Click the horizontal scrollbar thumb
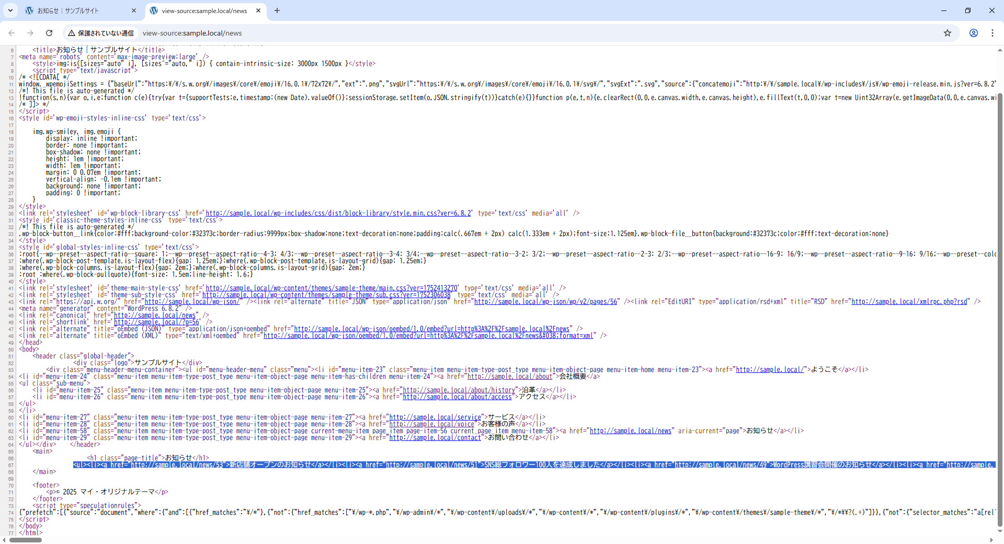Screen dimensions: 1004x544 click(x=25, y=540)
